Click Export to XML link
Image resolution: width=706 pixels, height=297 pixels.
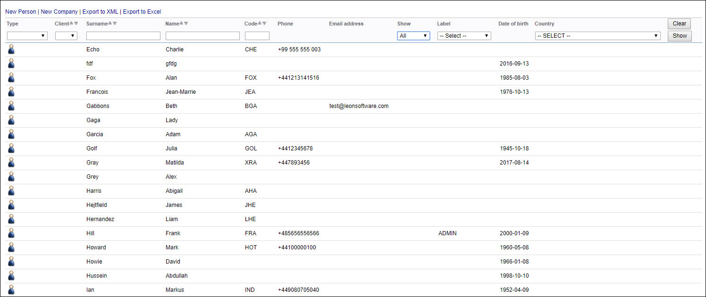click(101, 12)
